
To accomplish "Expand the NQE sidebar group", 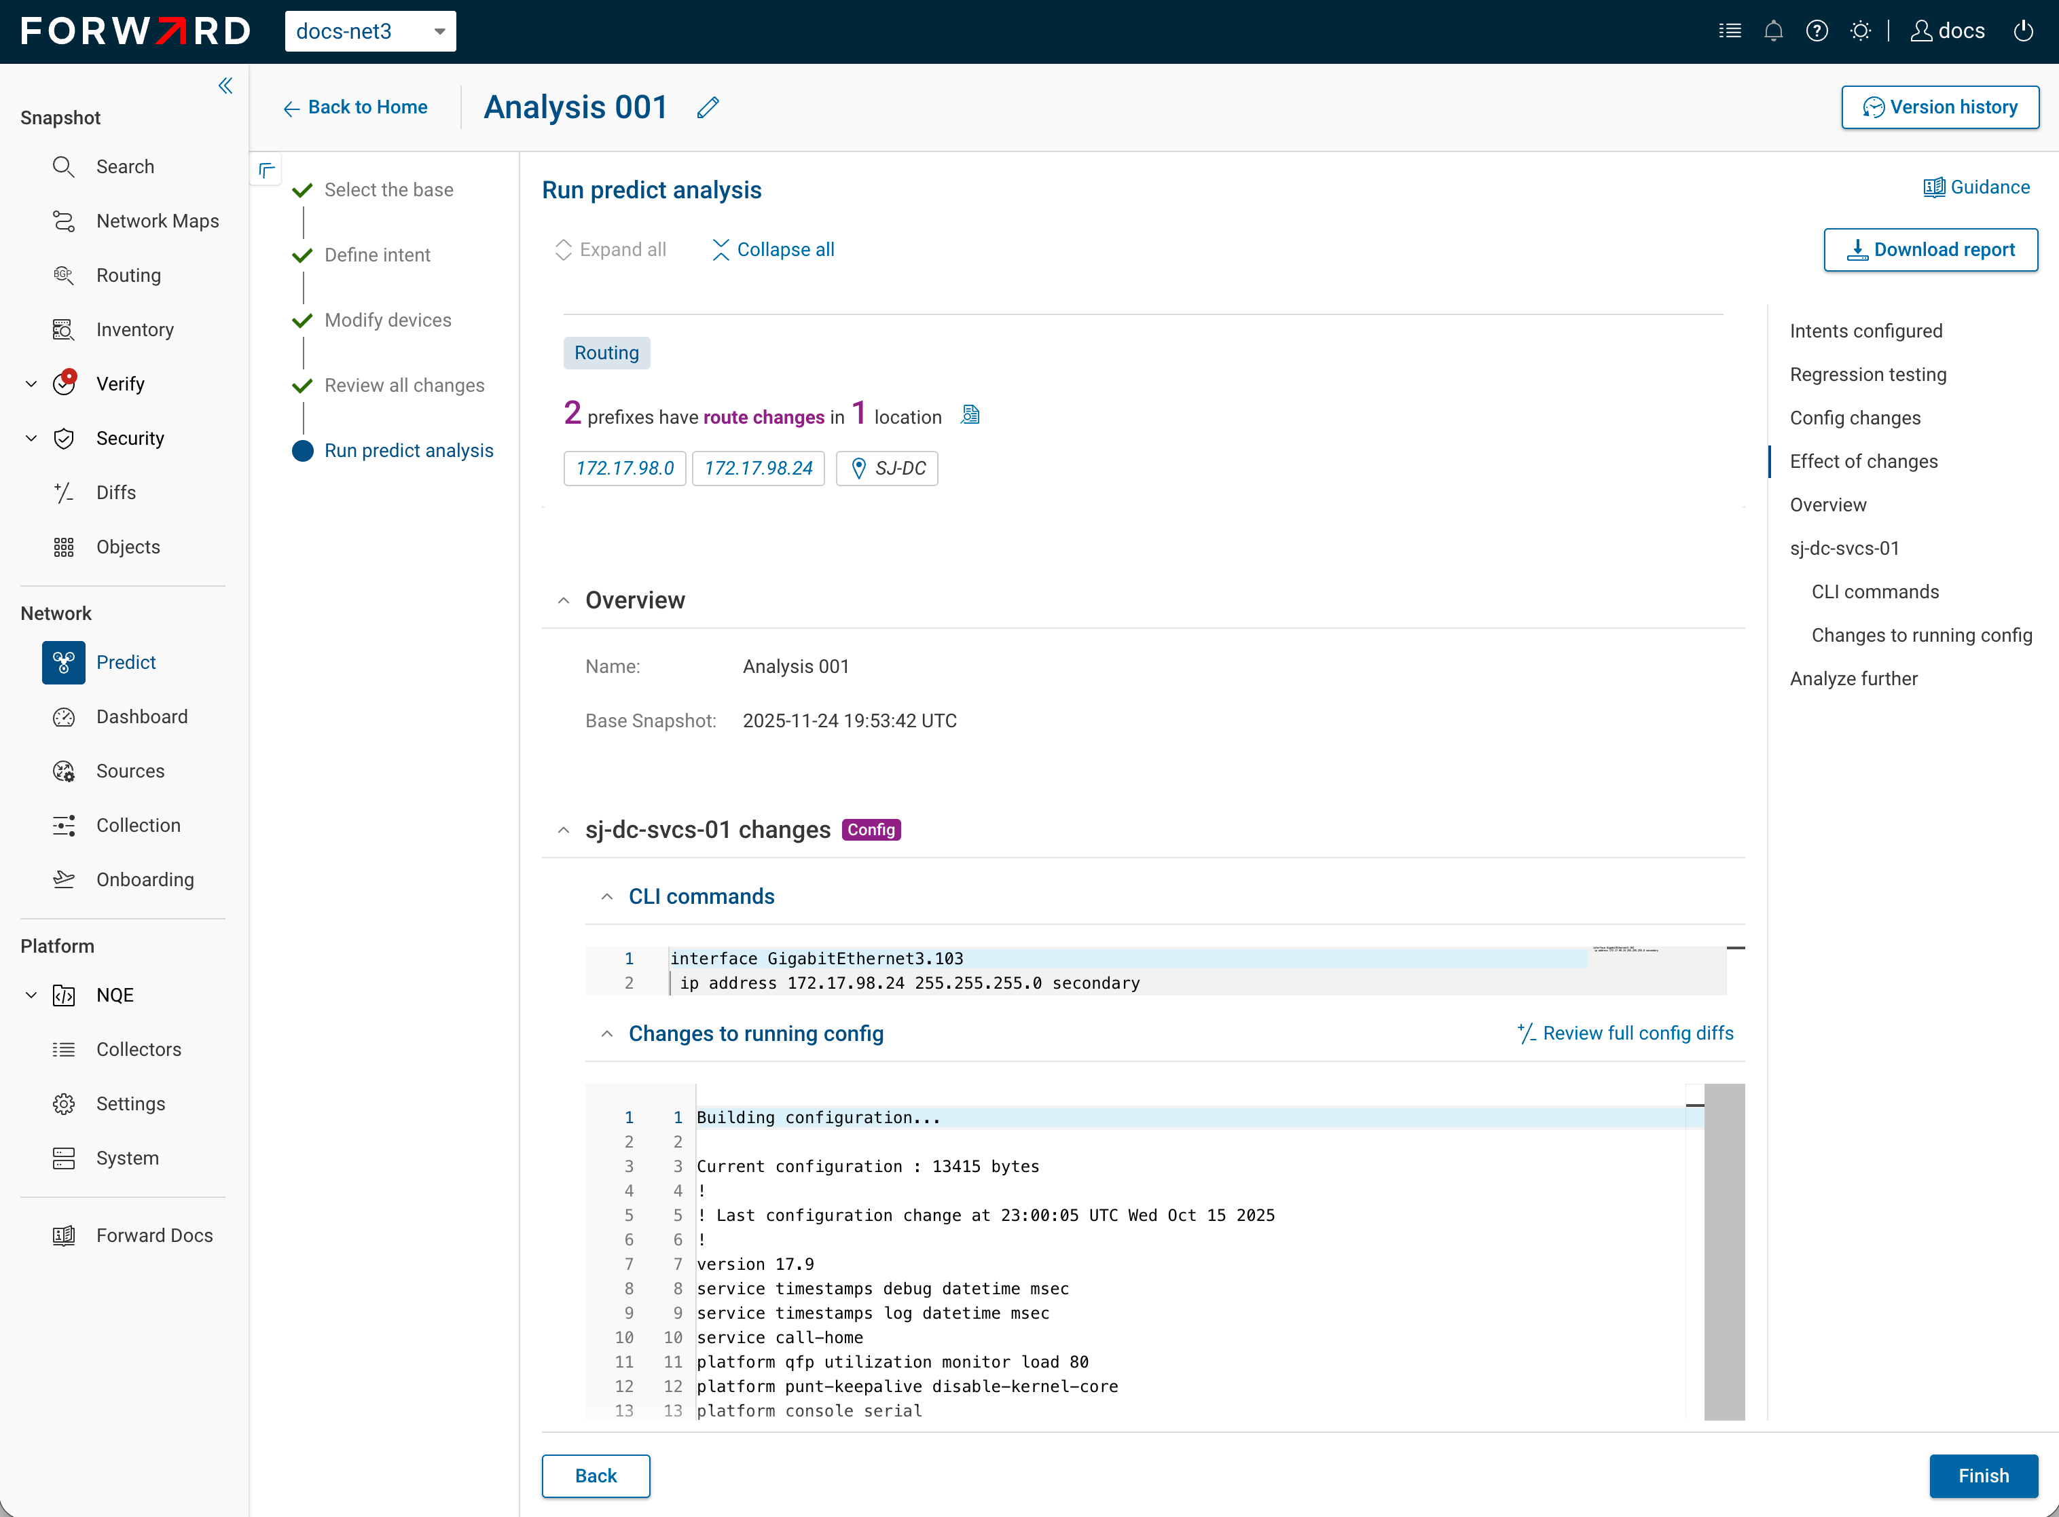I will [31, 995].
